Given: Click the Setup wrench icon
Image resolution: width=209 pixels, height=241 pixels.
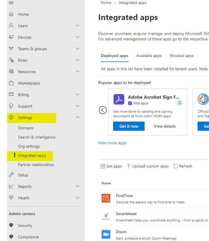Looking at the screenshot, I should click(x=11, y=175).
